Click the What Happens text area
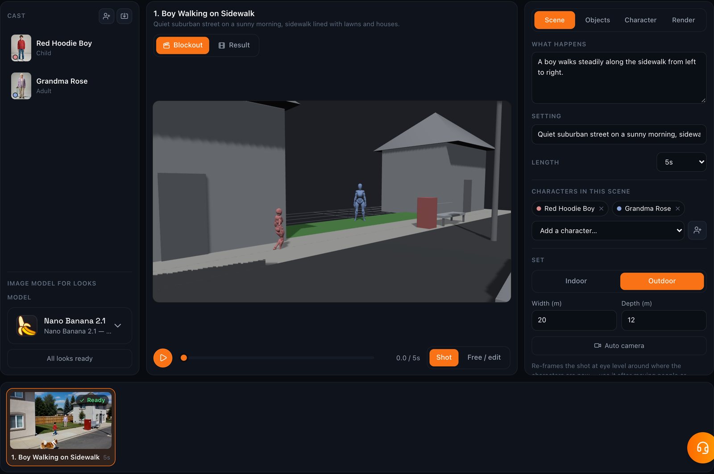Screen dimensions: 714x474 click(x=619, y=78)
